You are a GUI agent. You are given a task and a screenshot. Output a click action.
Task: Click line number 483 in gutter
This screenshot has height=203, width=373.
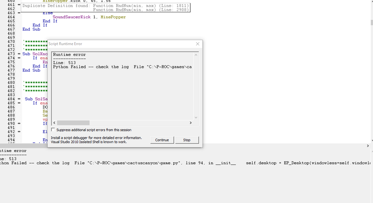[x=11, y=95]
